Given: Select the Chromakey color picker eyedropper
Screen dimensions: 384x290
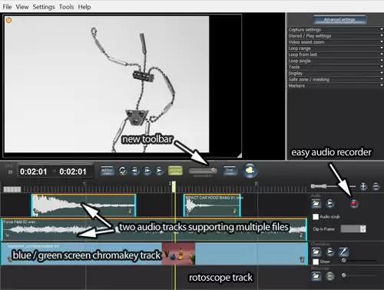Looking at the screenshot, I should 343,252.
